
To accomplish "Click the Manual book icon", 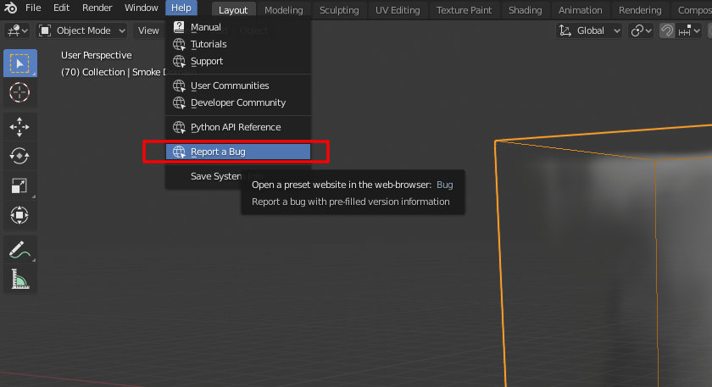I will point(179,27).
